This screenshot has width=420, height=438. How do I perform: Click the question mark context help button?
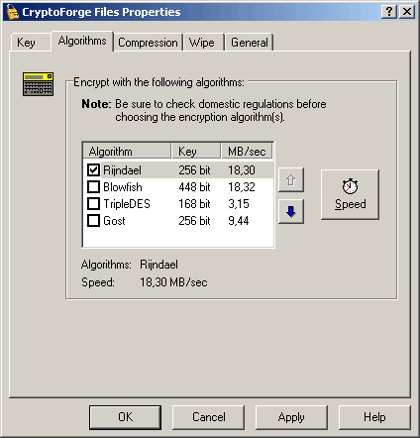389,12
